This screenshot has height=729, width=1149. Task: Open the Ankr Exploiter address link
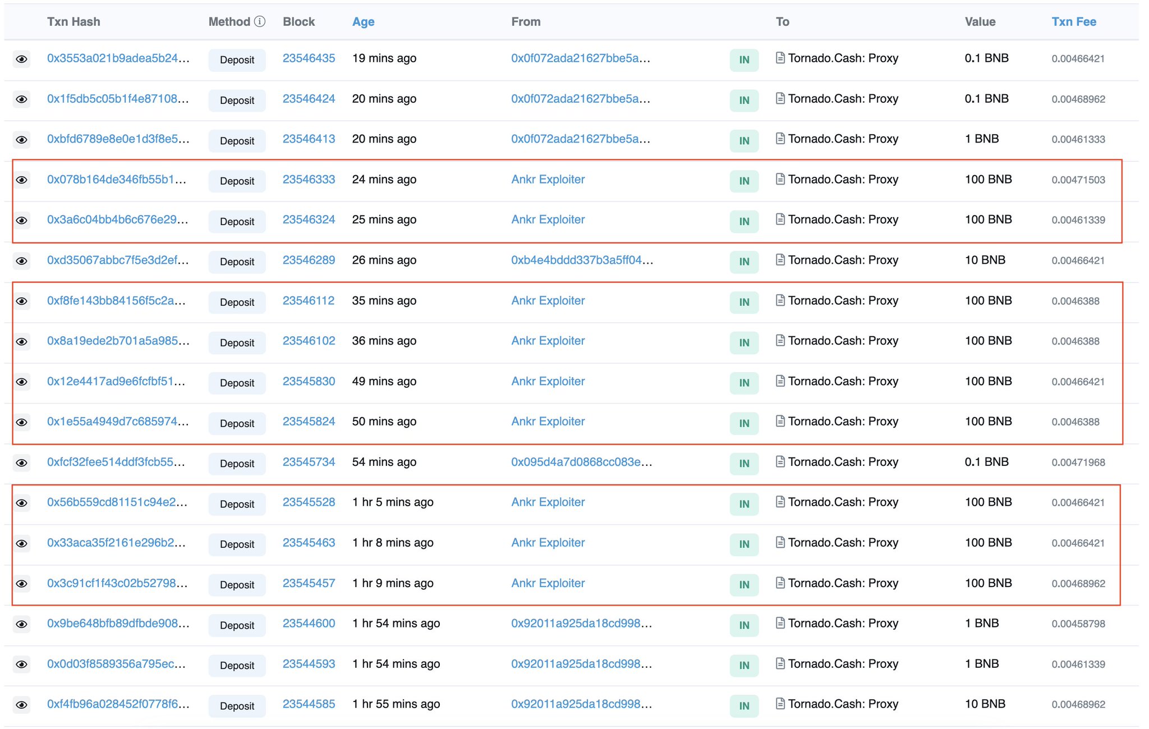tap(548, 180)
